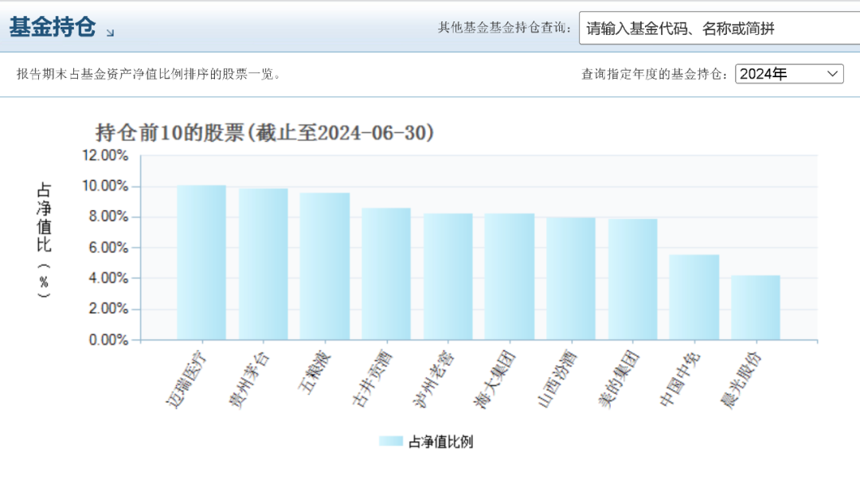Select the 海大集团 bar in chart

pyautogui.click(x=510, y=277)
